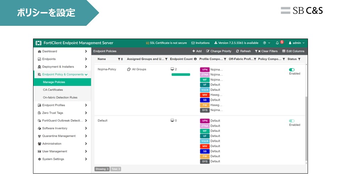
Task: Click the Zero Trust Tags icon
Action: pos(39,113)
